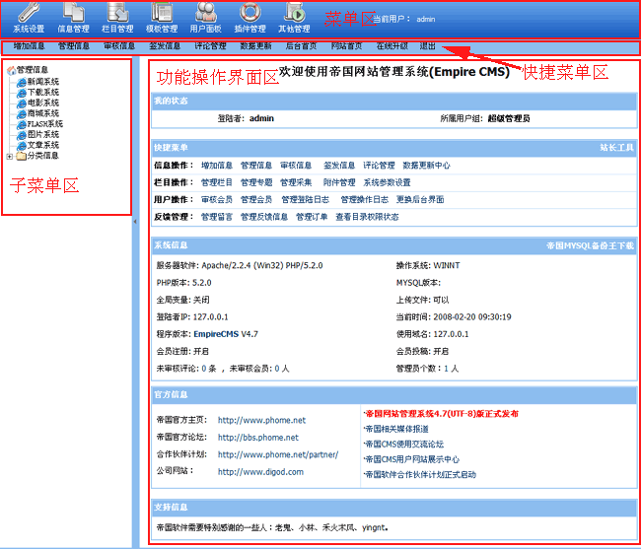The height and width of the screenshot is (550, 641).
Task: Open 文章系统 in the tree
Action: [43, 146]
